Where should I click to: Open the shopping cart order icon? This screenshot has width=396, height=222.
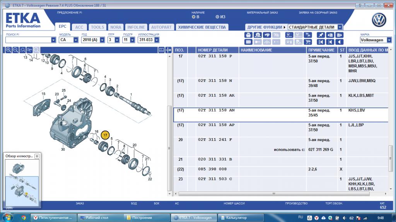point(308,42)
